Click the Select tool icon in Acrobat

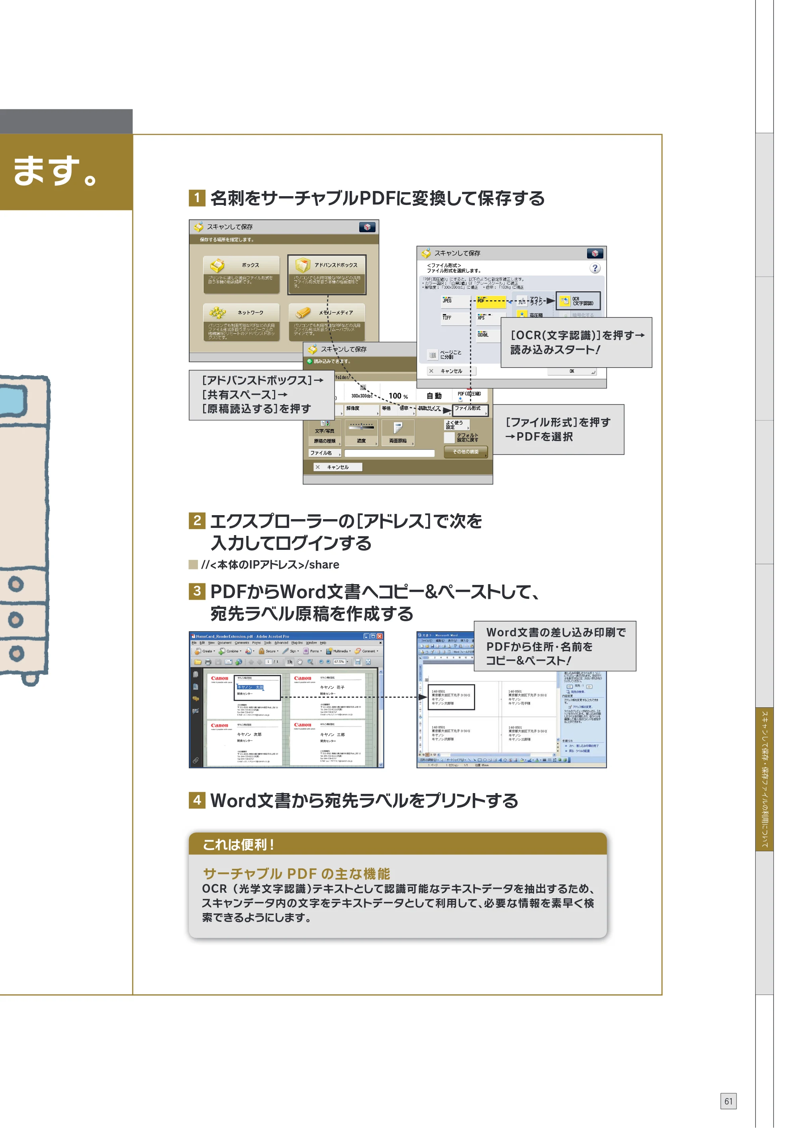pos(290,662)
